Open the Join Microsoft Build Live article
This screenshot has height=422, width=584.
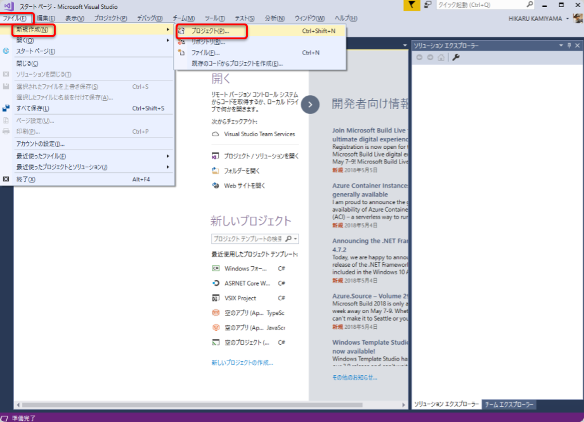click(370, 135)
